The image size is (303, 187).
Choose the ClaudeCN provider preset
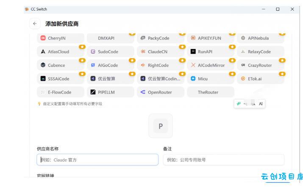161,51
